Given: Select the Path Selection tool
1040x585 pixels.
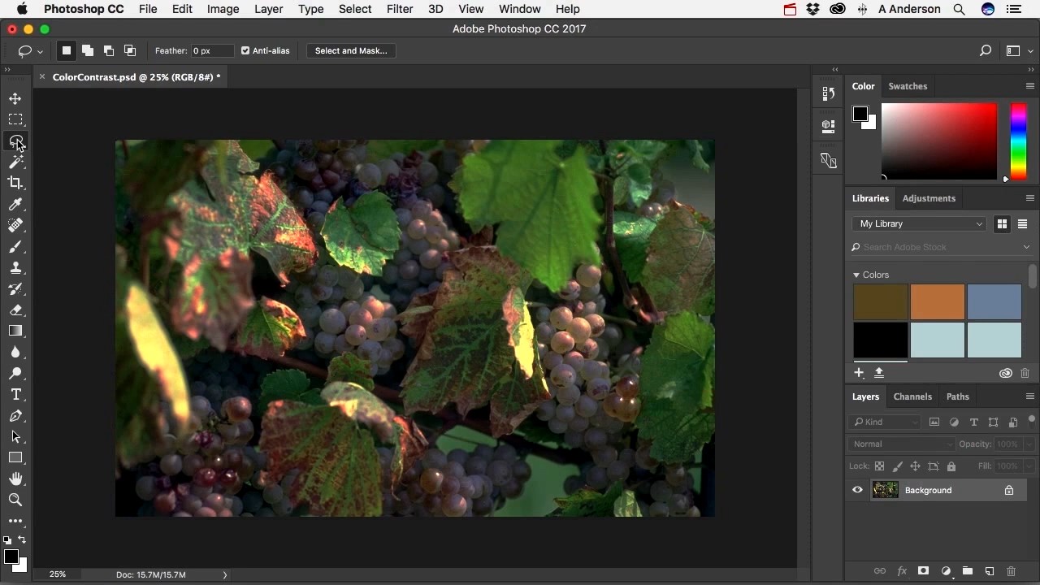Looking at the screenshot, I should [x=15, y=437].
